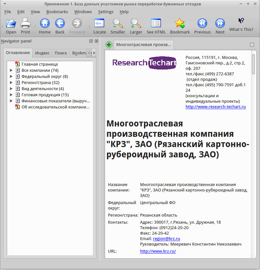Click the Print toolbar icon

pos(25,23)
